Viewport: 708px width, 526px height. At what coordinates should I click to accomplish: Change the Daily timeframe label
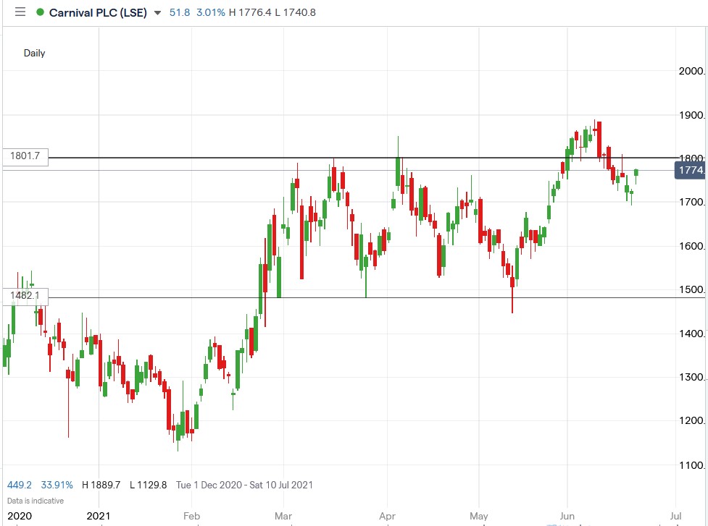(x=34, y=54)
